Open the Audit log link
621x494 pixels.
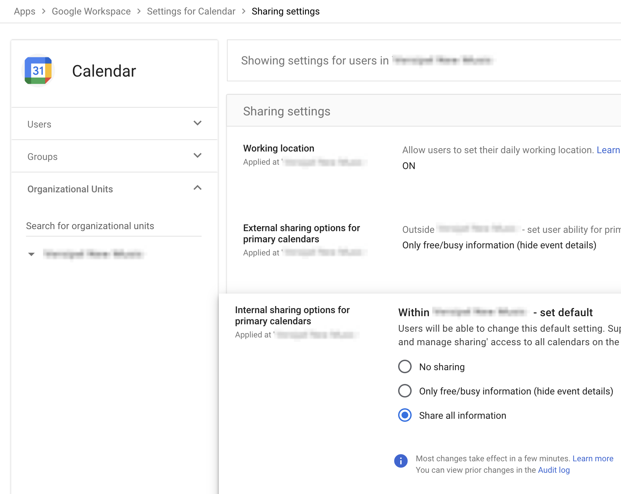[554, 470]
